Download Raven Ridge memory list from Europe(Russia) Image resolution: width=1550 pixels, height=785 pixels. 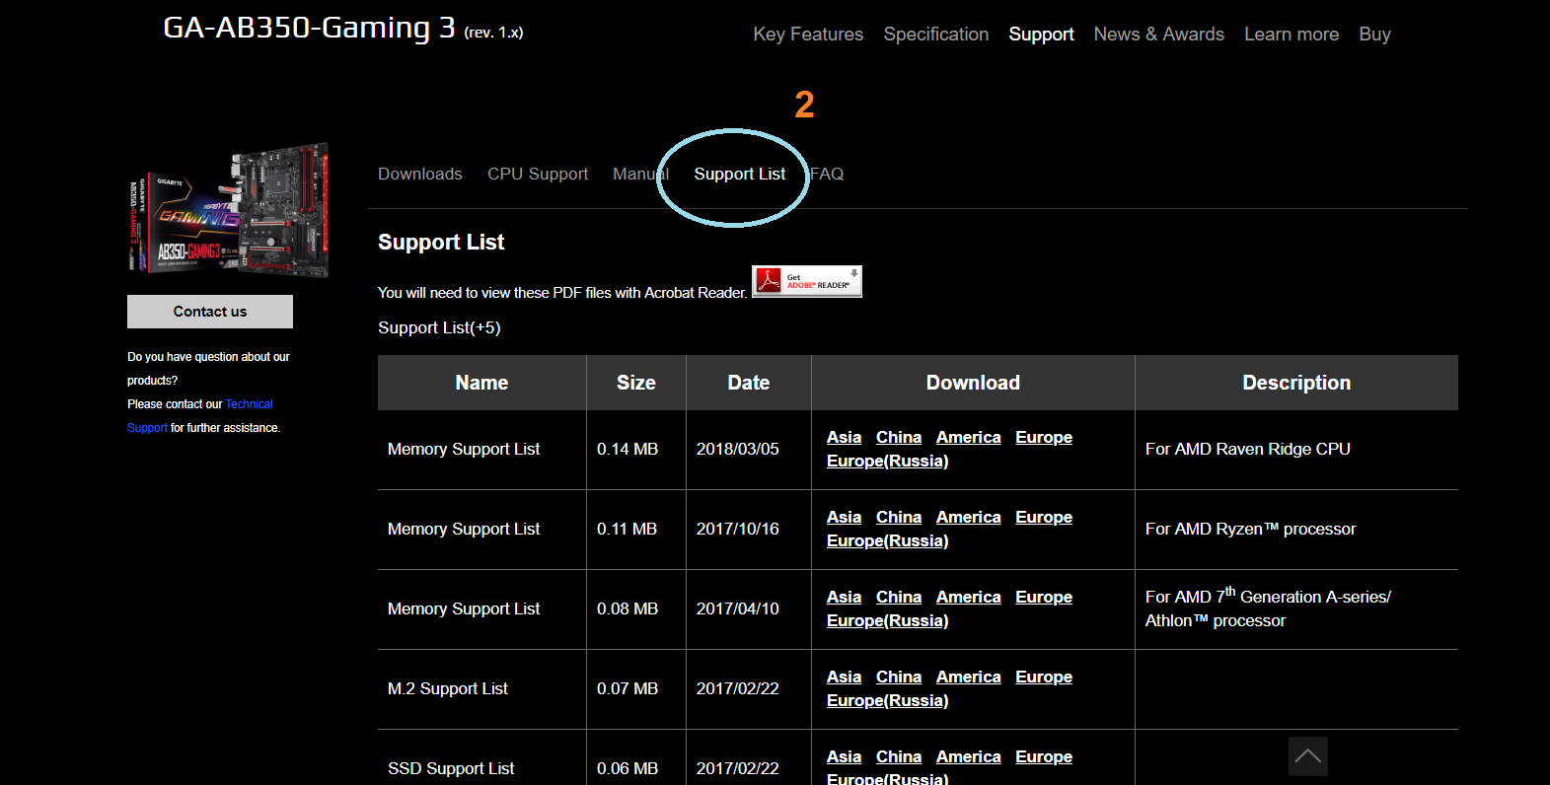[887, 461]
